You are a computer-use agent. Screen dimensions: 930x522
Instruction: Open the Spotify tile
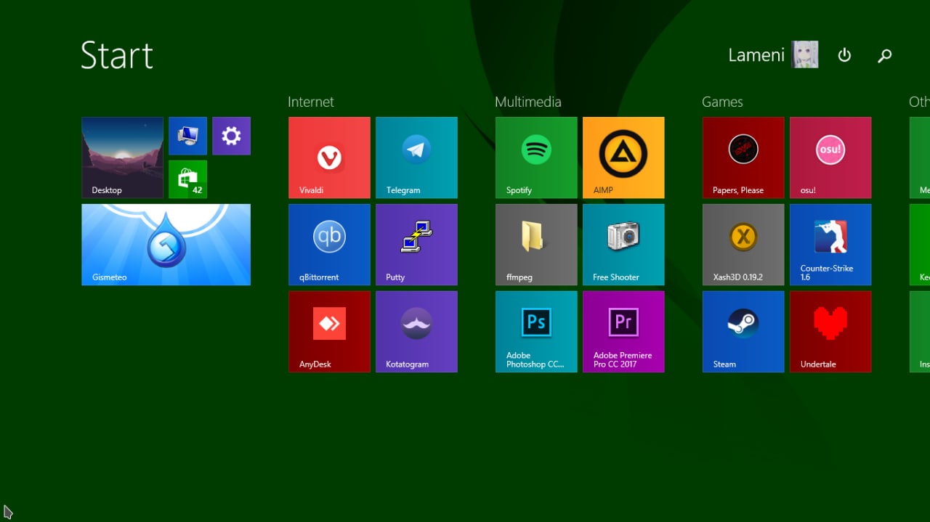[x=536, y=158]
